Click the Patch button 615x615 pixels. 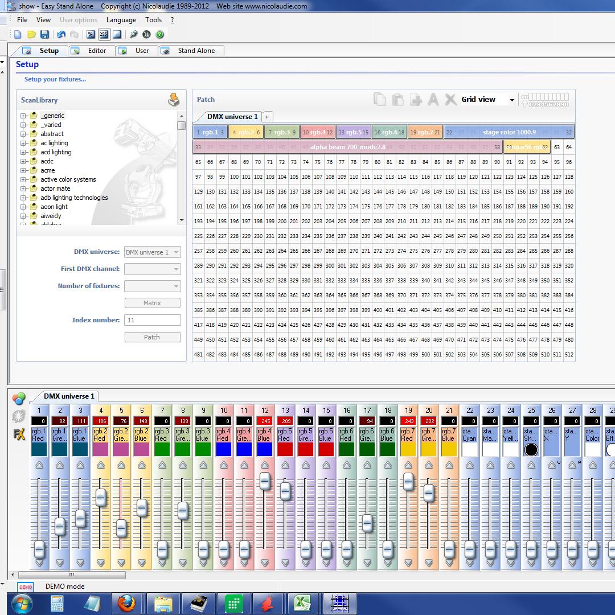pyautogui.click(x=152, y=337)
